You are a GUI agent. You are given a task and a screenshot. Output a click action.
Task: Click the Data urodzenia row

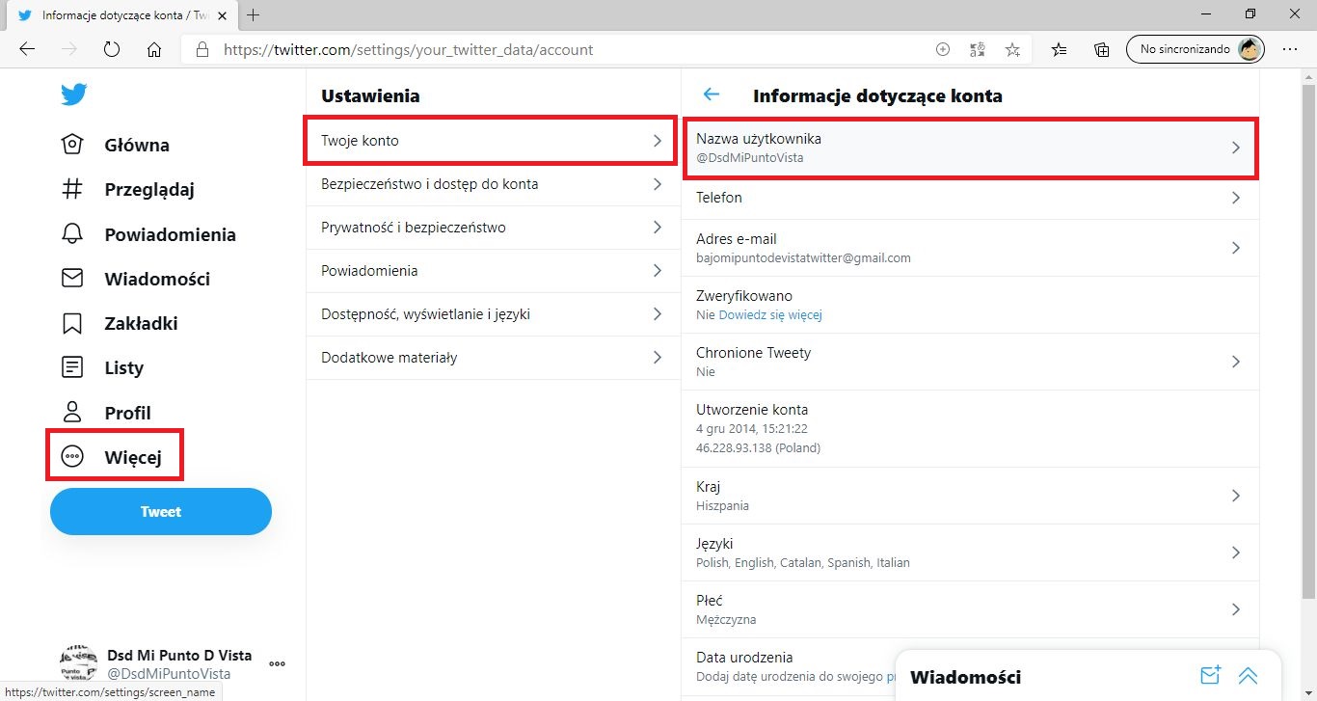click(x=970, y=666)
